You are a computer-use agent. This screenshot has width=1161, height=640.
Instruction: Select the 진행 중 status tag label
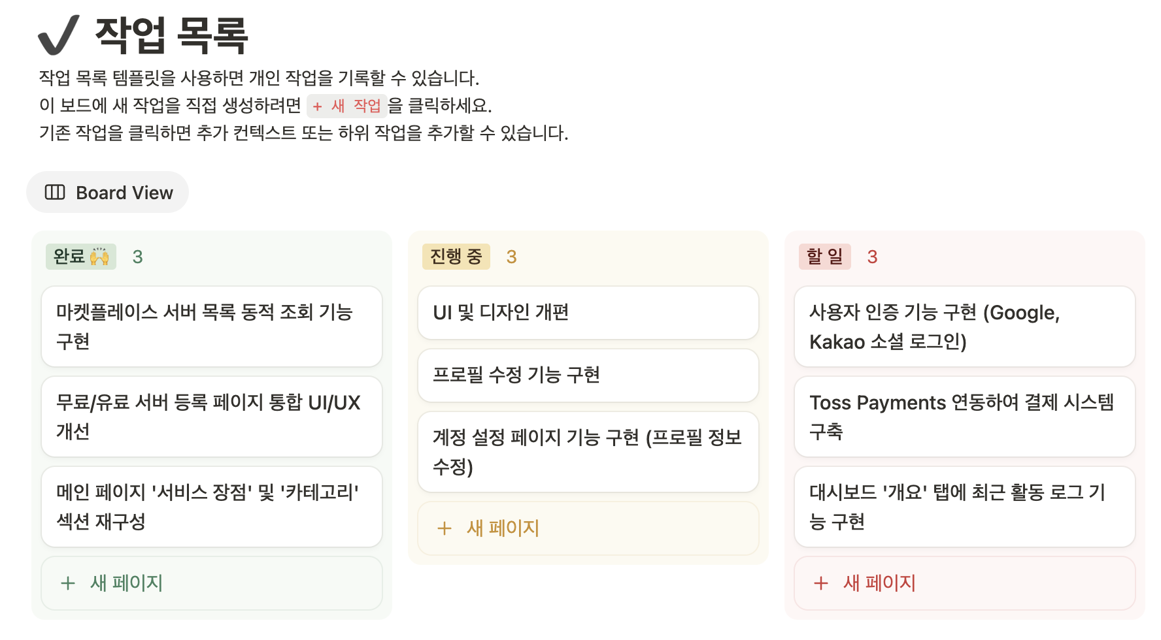click(x=456, y=257)
